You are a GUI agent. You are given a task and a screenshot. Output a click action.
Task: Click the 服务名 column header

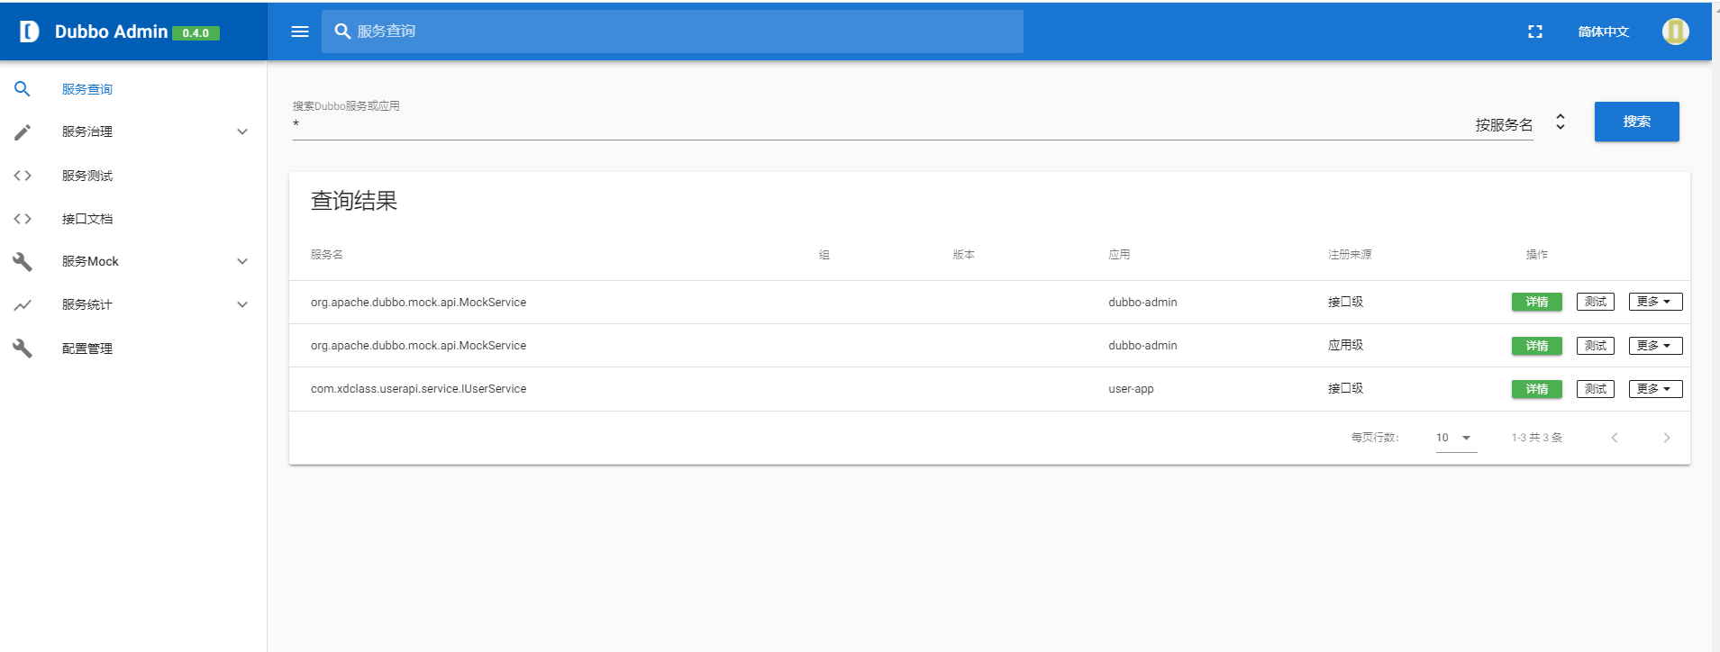326,255
